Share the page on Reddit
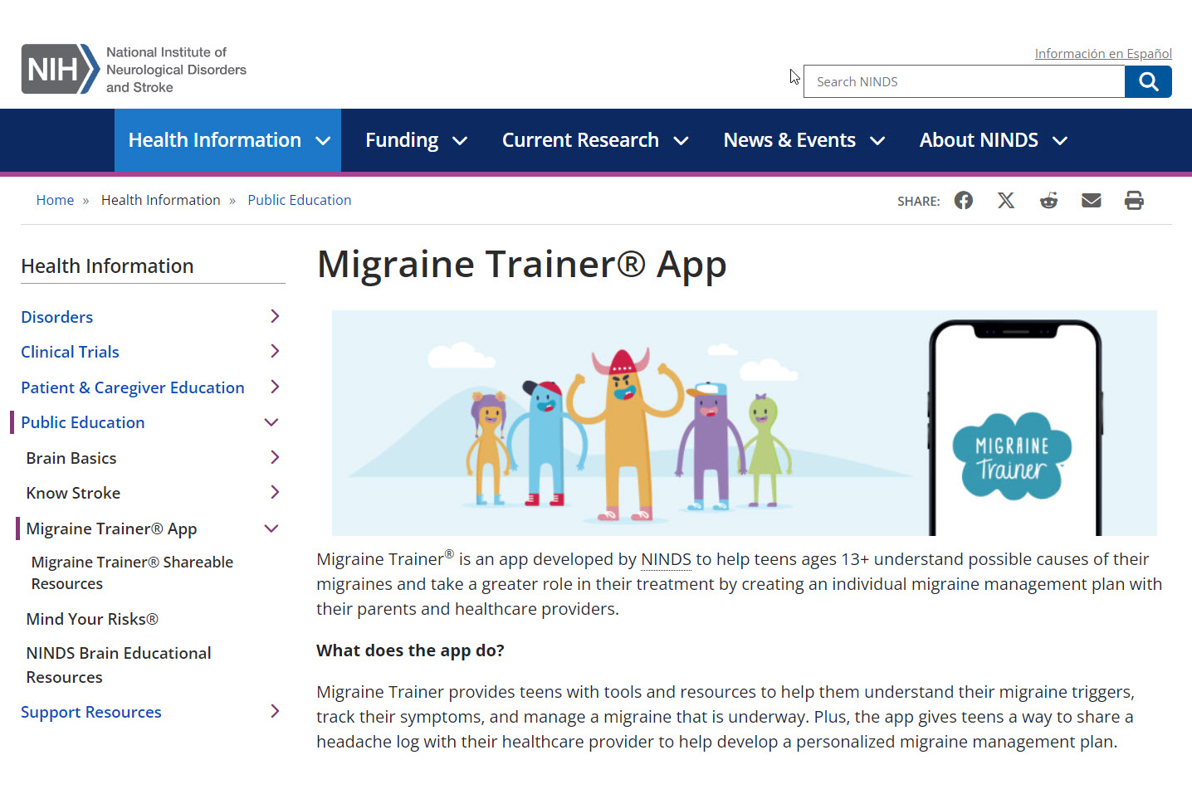The width and height of the screenshot is (1192, 794). (x=1048, y=200)
